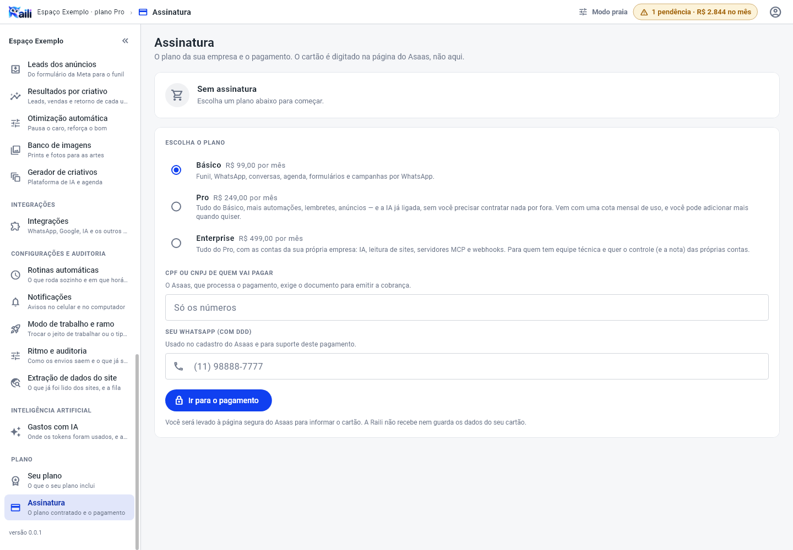Click Integrações puzzle piece icon
Image resolution: width=793 pixels, height=550 pixels.
(15, 226)
